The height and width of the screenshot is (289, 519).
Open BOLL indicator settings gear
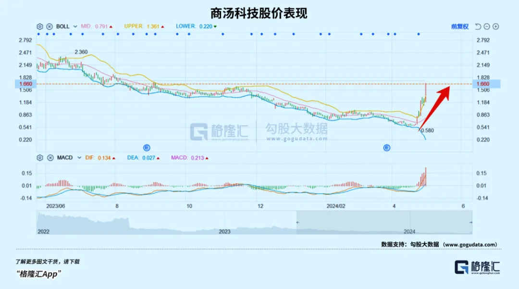tap(40, 26)
